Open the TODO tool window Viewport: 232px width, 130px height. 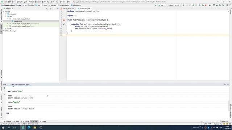43,121
